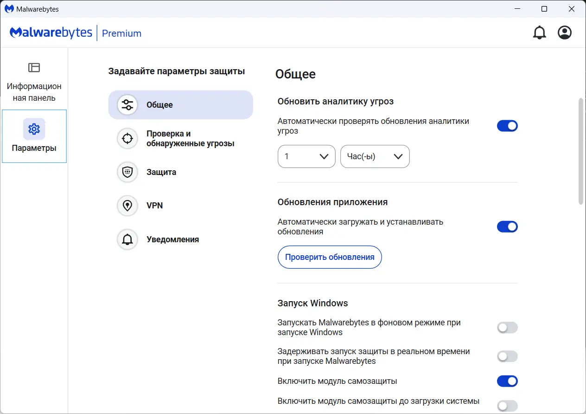Click the vertical scrollbar thumb

581,151
